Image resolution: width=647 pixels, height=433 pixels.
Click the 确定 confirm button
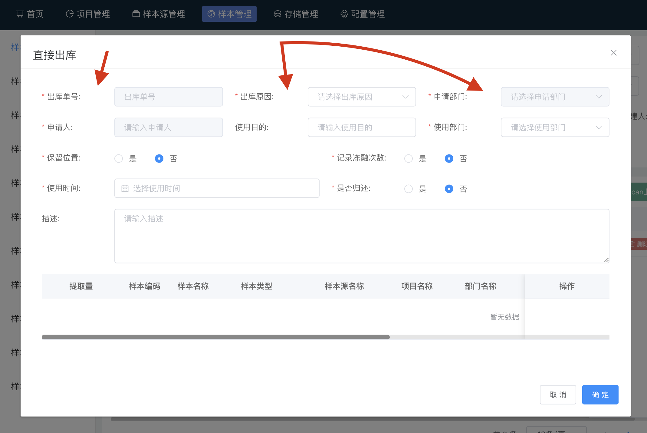[x=600, y=395]
